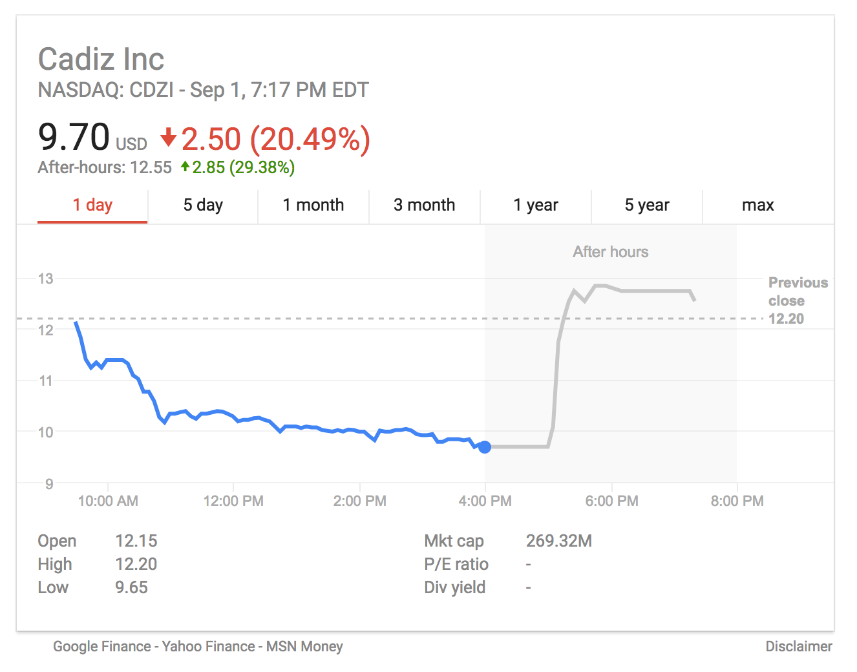The width and height of the screenshot is (857, 672).
Task: Click the 12:00 PM axis label
Action: 233,501
